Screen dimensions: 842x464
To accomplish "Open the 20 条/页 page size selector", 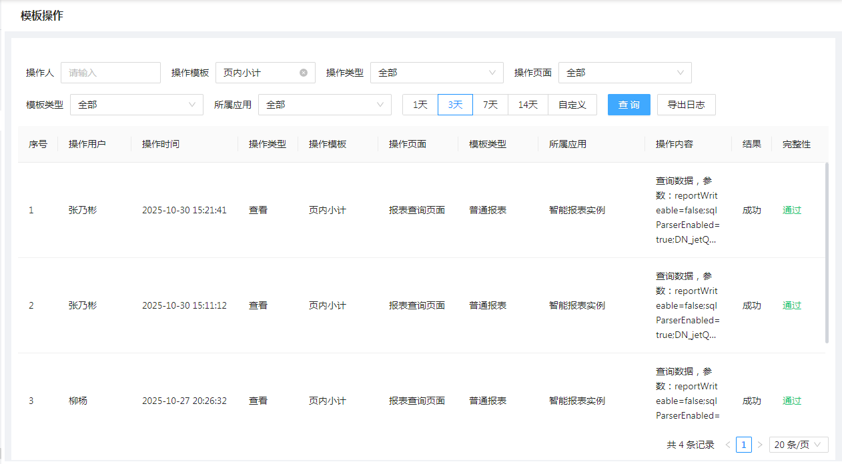I will (x=799, y=445).
